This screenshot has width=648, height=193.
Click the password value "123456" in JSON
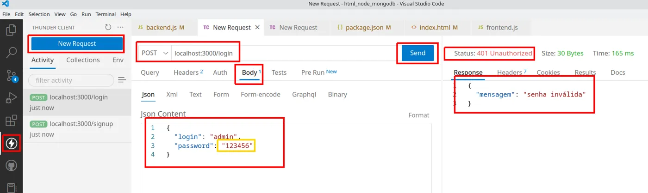pyautogui.click(x=238, y=146)
